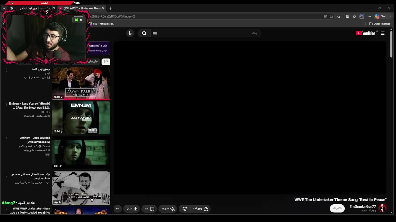Open a new browser tab

(110, 8)
